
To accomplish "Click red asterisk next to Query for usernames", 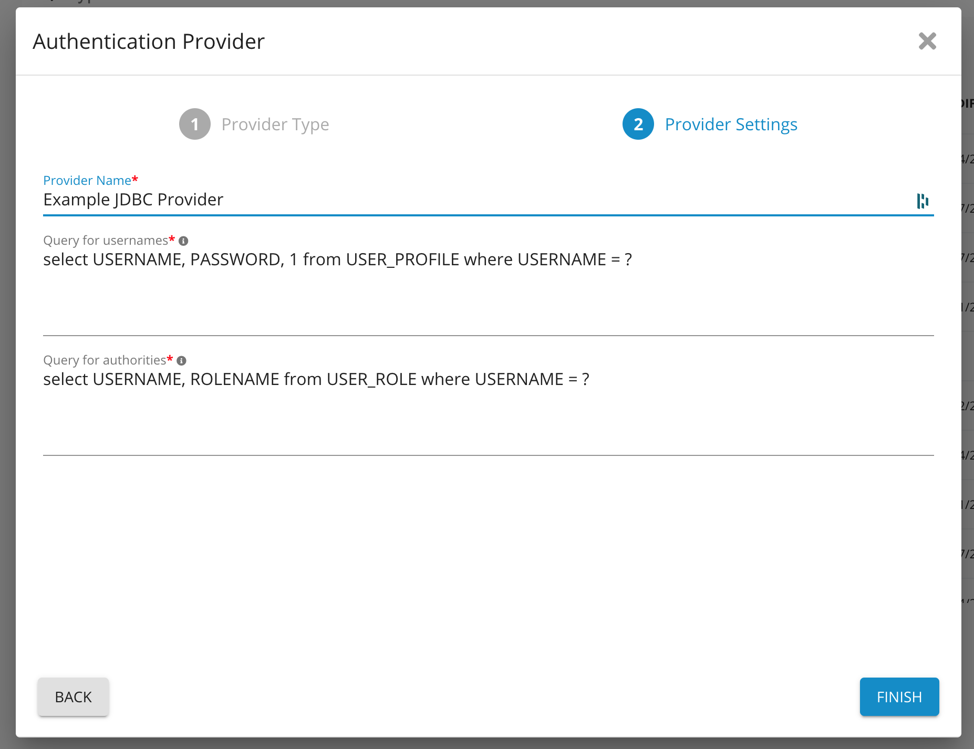I will coord(172,239).
